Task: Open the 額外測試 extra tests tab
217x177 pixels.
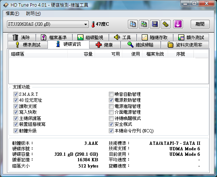Action: coord(191,37)
